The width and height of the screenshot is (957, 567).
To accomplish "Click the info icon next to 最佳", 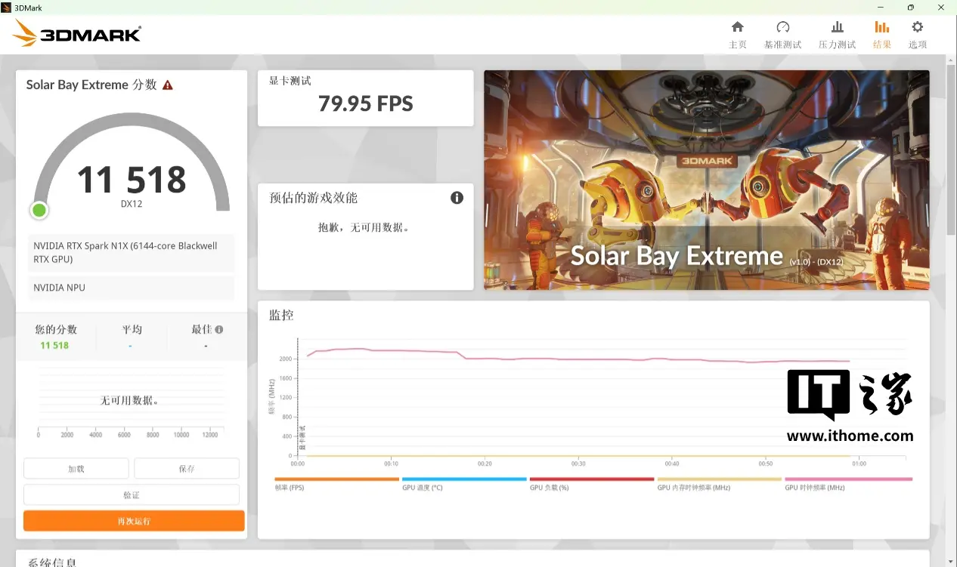I will pos(219,330).
